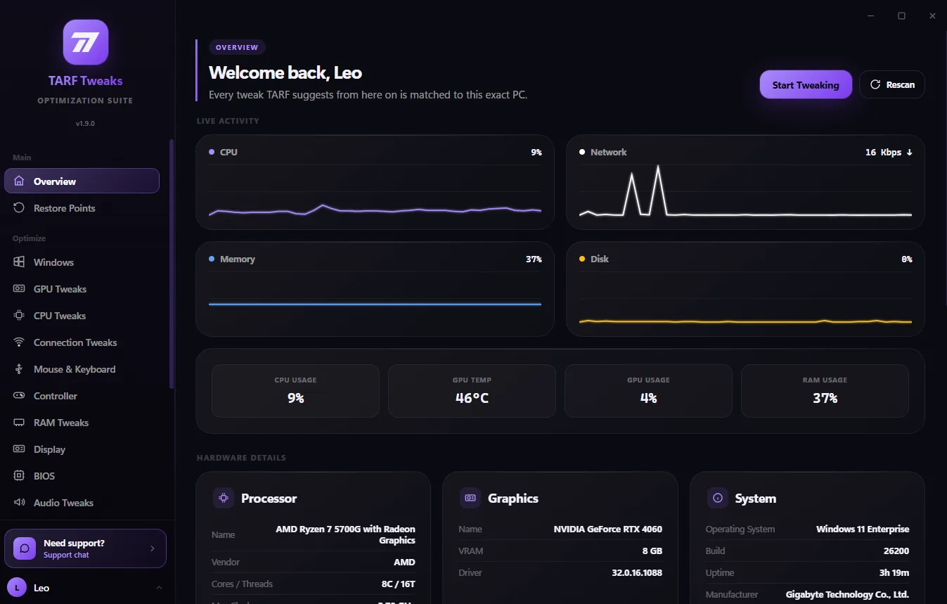Click the RAM Tweaks memory icon
947x604 pixels.
(19, 423)
